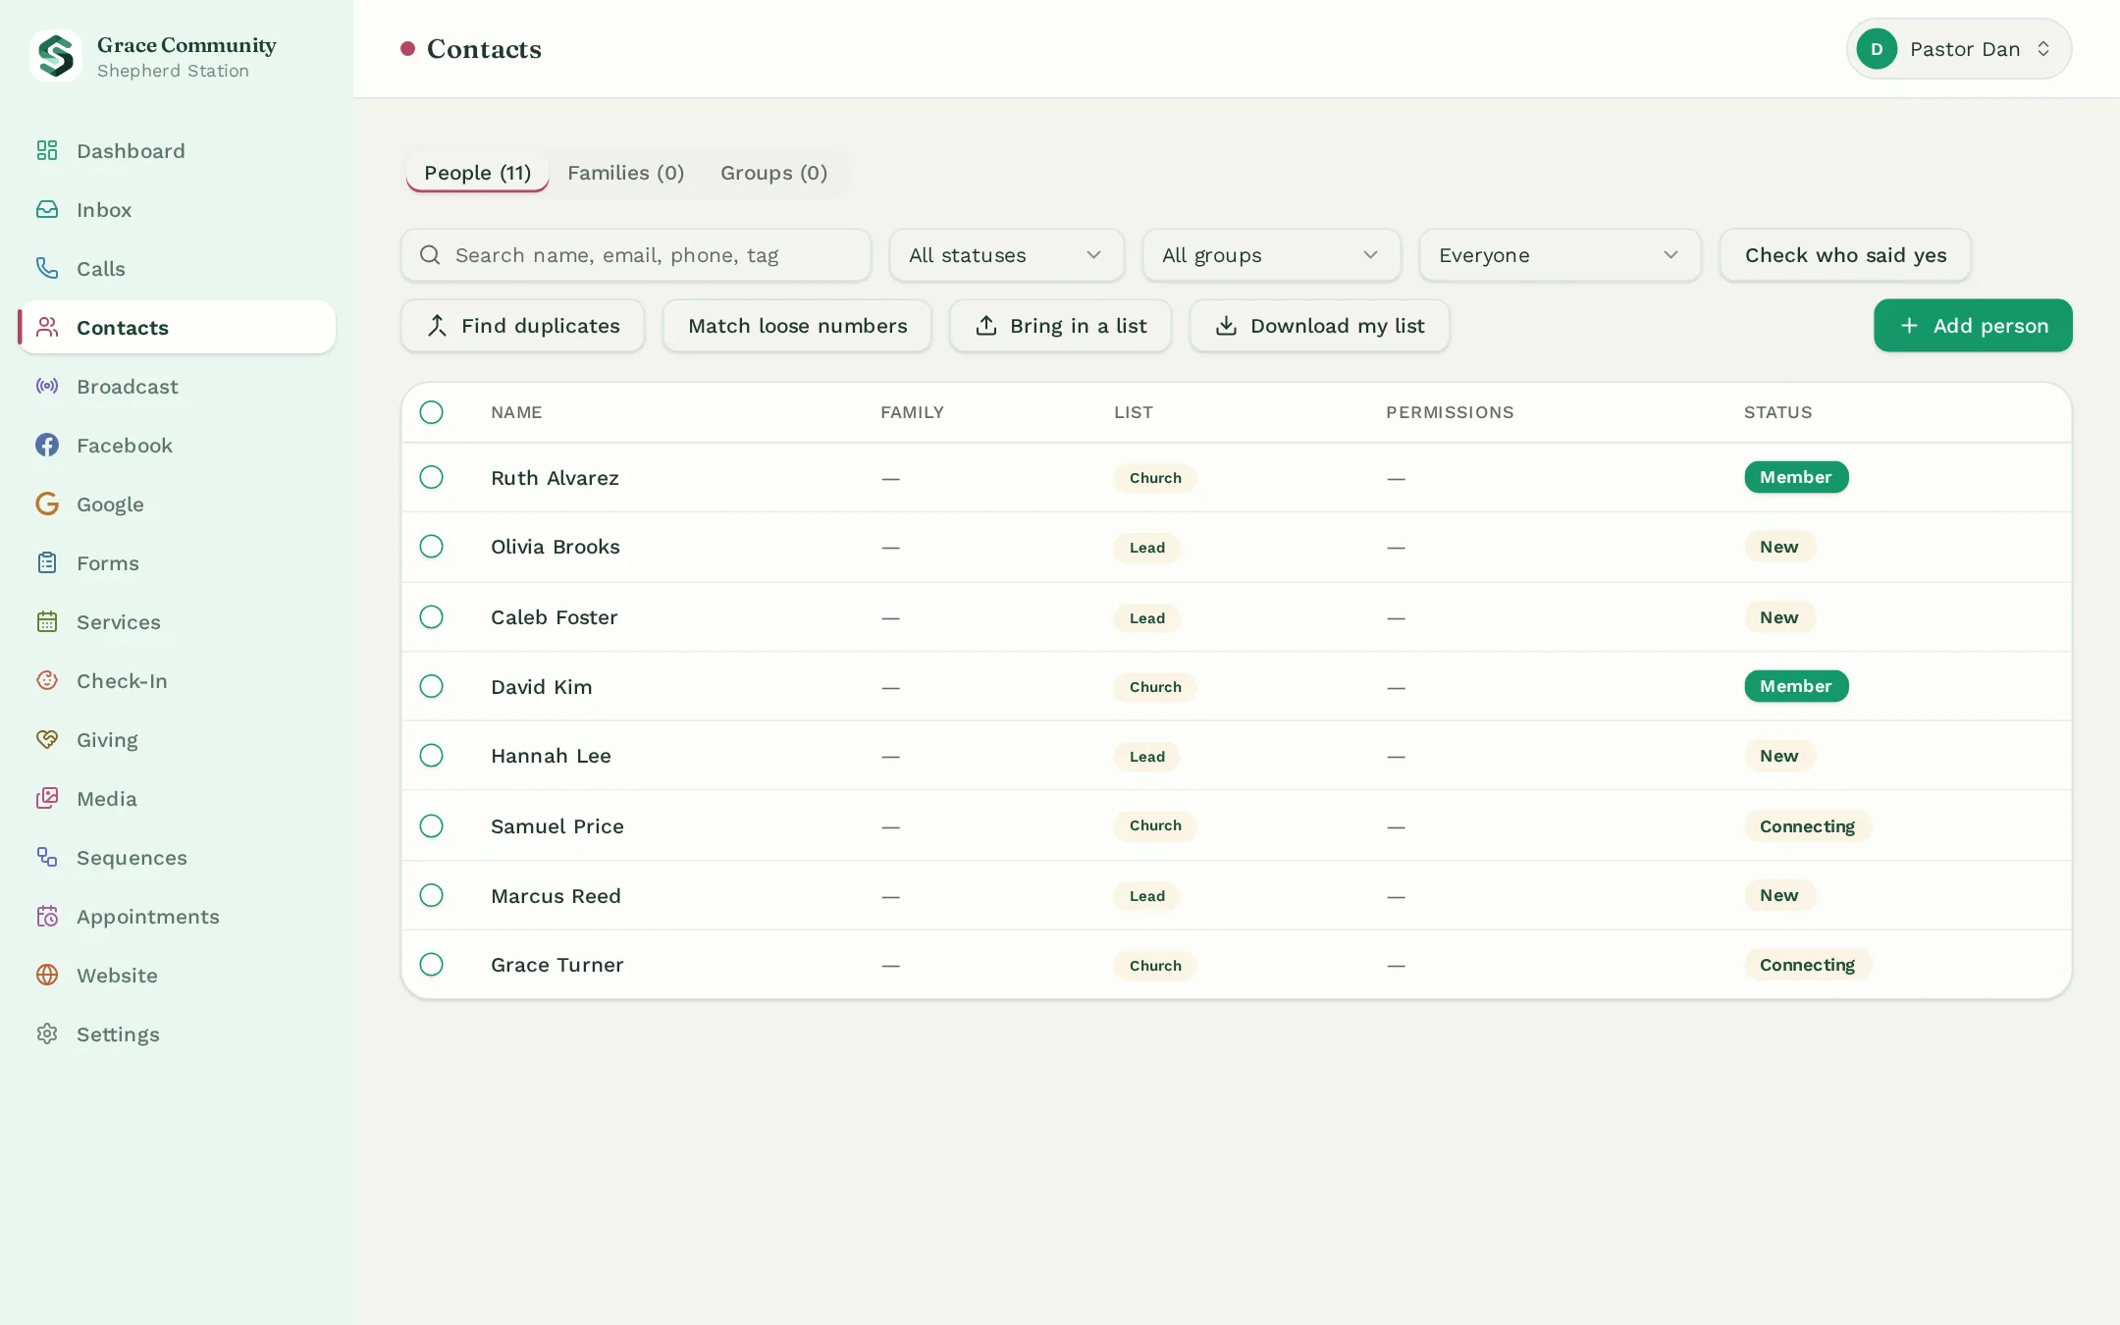Image resolution: width=2120 pixels, height=1325 pixels.
Task: Click the Services calendar icon
Action: tap(47, 621)
